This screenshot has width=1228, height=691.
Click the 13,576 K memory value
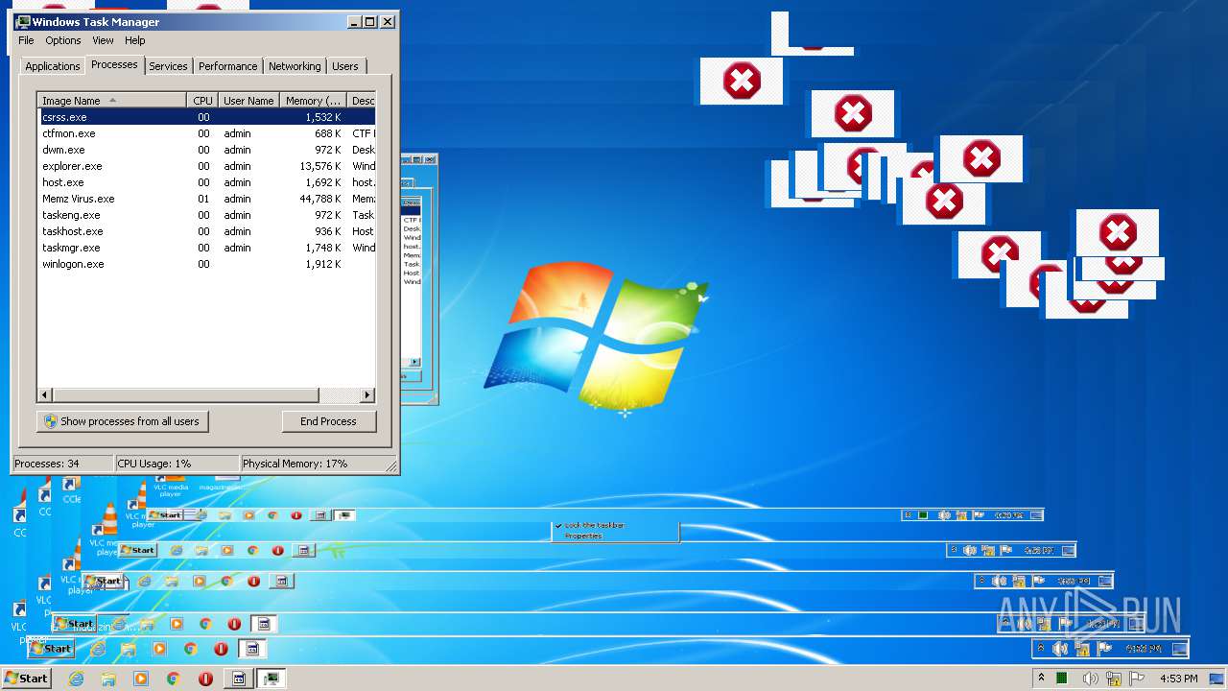click(320, 166)
